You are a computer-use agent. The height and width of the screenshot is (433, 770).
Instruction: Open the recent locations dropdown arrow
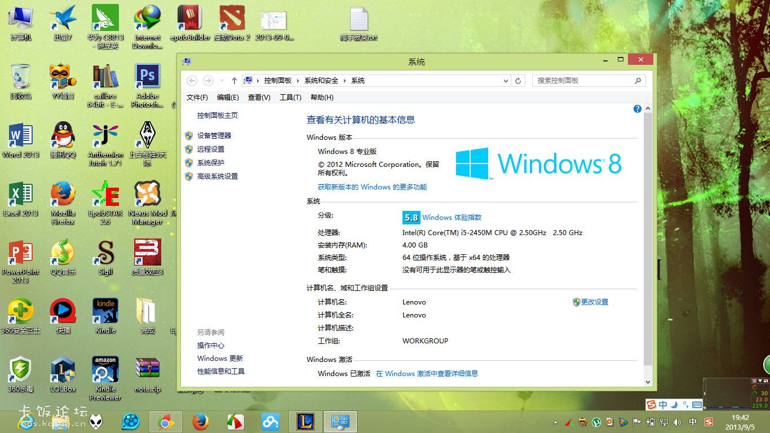(222, 81)
